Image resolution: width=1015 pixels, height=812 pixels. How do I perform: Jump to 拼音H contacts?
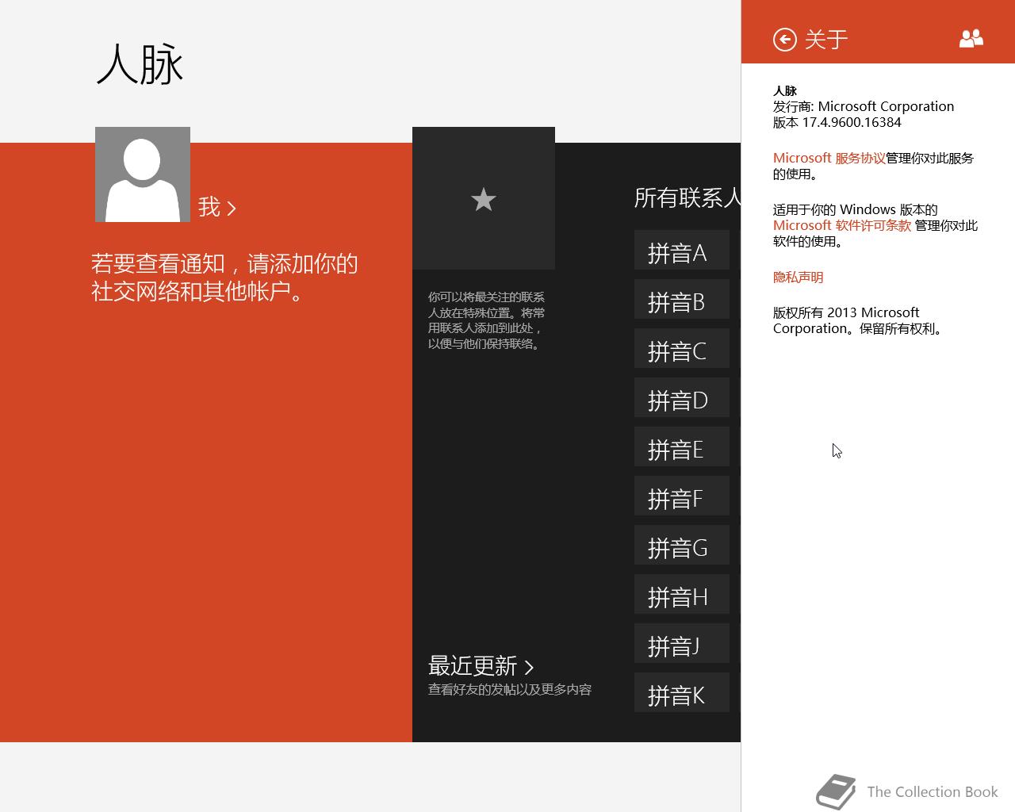coord(682,594)
